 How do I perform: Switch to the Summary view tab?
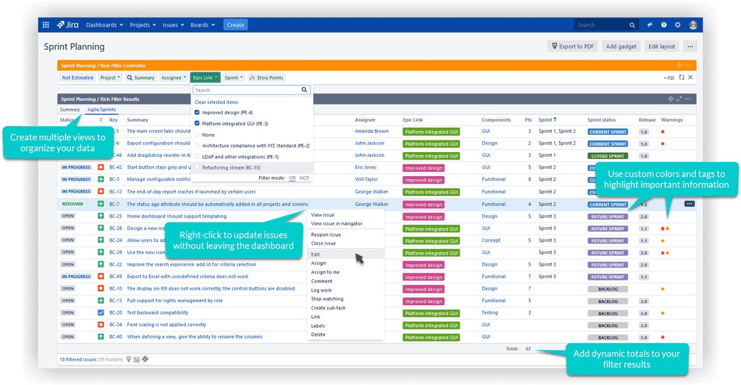click(70, 110)
